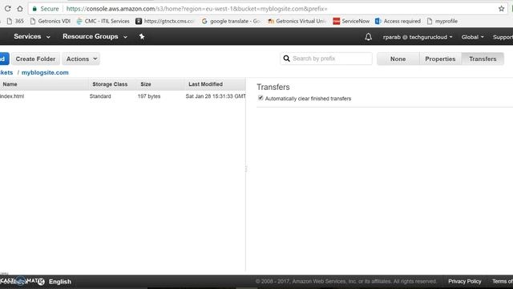Toggle Automatically clear finished transfers checkbox
Image resolution: width=513 pixels, height=289 pixels.
tap(261, 98)
